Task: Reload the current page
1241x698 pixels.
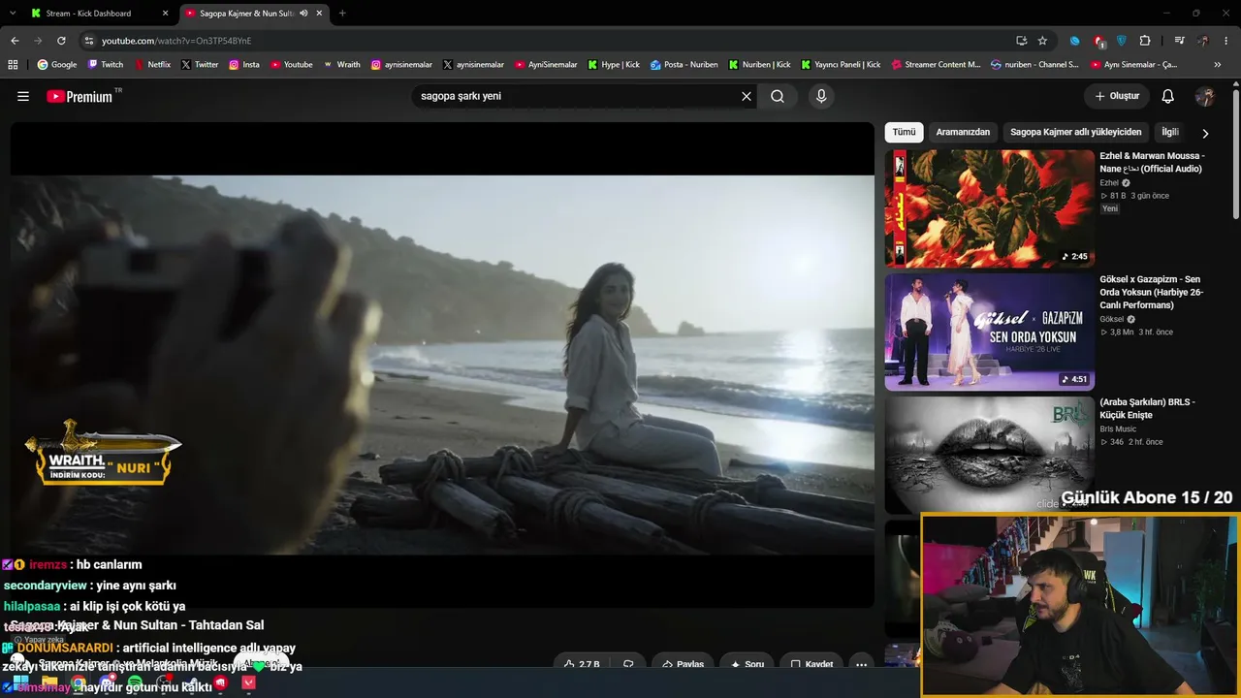Action: coord(61,41)
